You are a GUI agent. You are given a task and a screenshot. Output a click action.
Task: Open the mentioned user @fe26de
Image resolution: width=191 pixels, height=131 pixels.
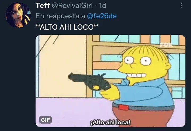click(102, 16)
